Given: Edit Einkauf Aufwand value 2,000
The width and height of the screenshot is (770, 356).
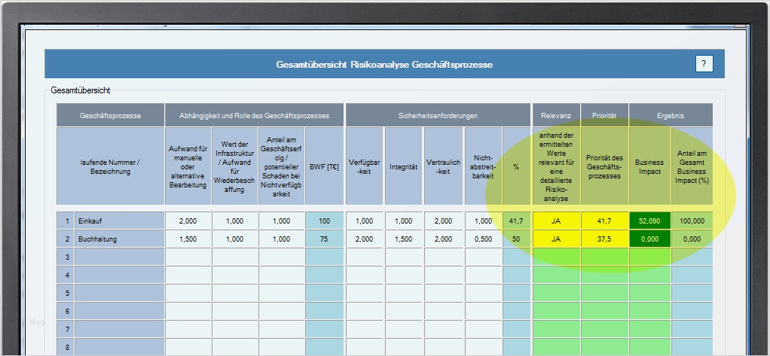Looking at the screenshot, I should pyautogui.click(x=188, y=221).
